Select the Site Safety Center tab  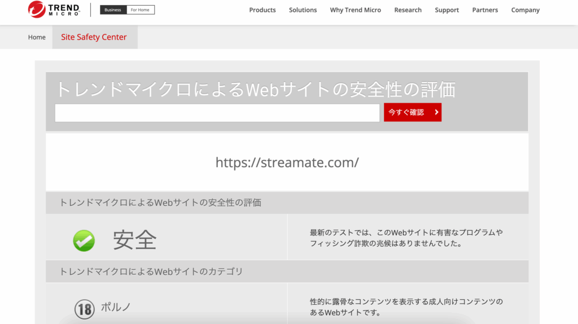pyautogui.click(x=95, y=37)
